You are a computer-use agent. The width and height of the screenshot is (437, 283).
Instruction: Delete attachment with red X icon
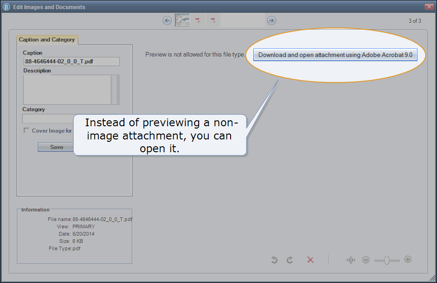coord(310,260)
